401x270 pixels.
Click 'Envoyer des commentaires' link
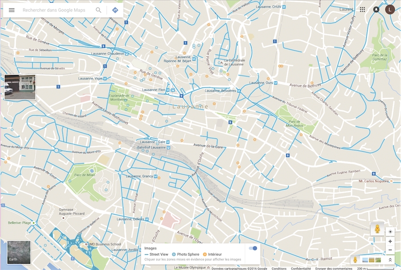pyautogui.click(x=333, y=268)
